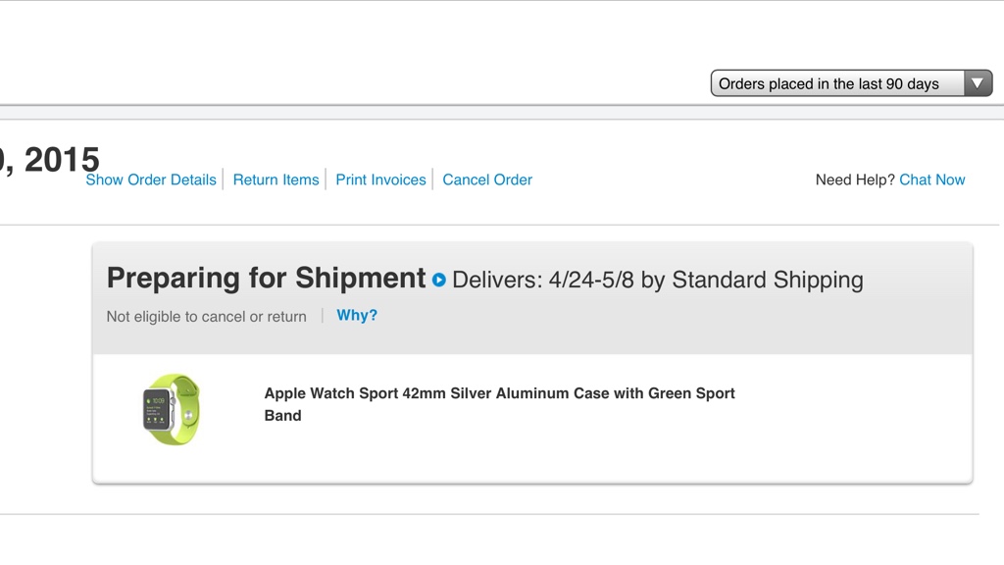
Task: Open the green Apple Watch thumbnail
Action: click(171, 409)
